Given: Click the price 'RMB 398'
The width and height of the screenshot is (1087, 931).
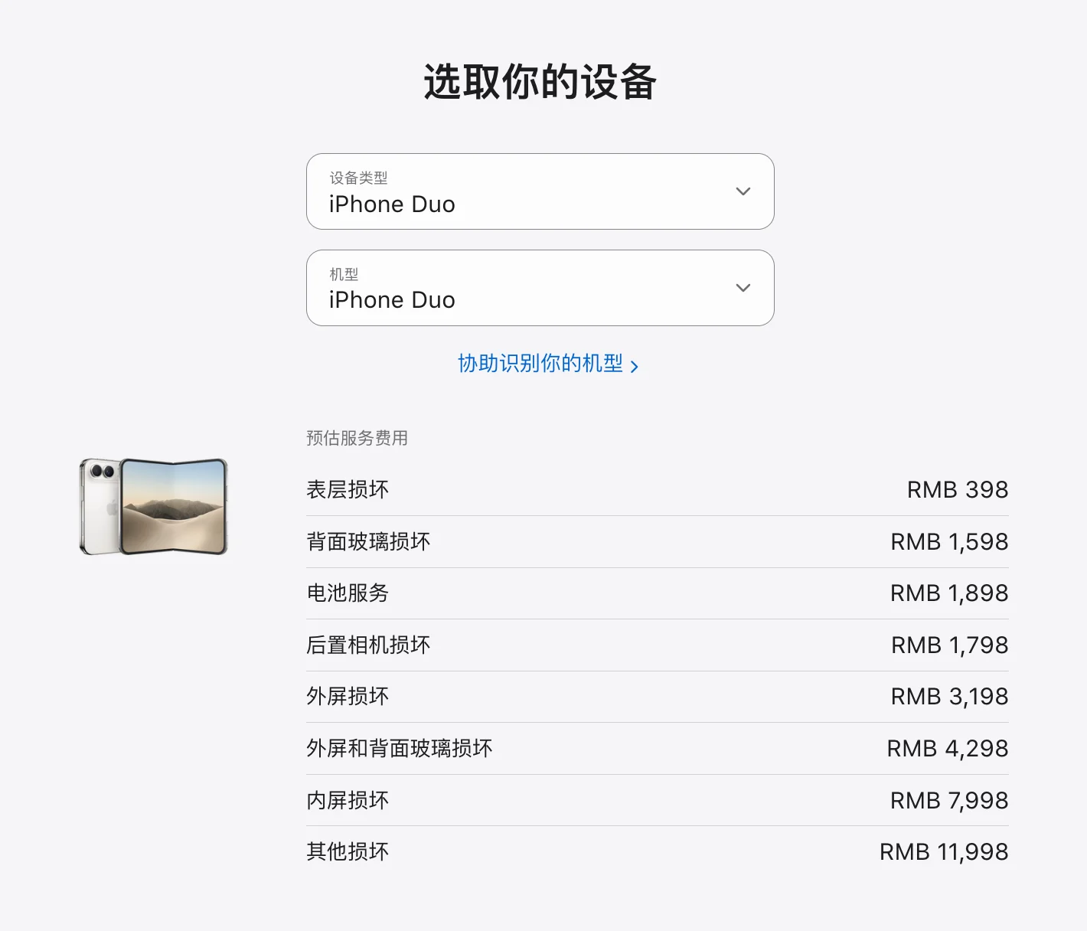Looking at the screenshot, I should (x=958, y=490).
